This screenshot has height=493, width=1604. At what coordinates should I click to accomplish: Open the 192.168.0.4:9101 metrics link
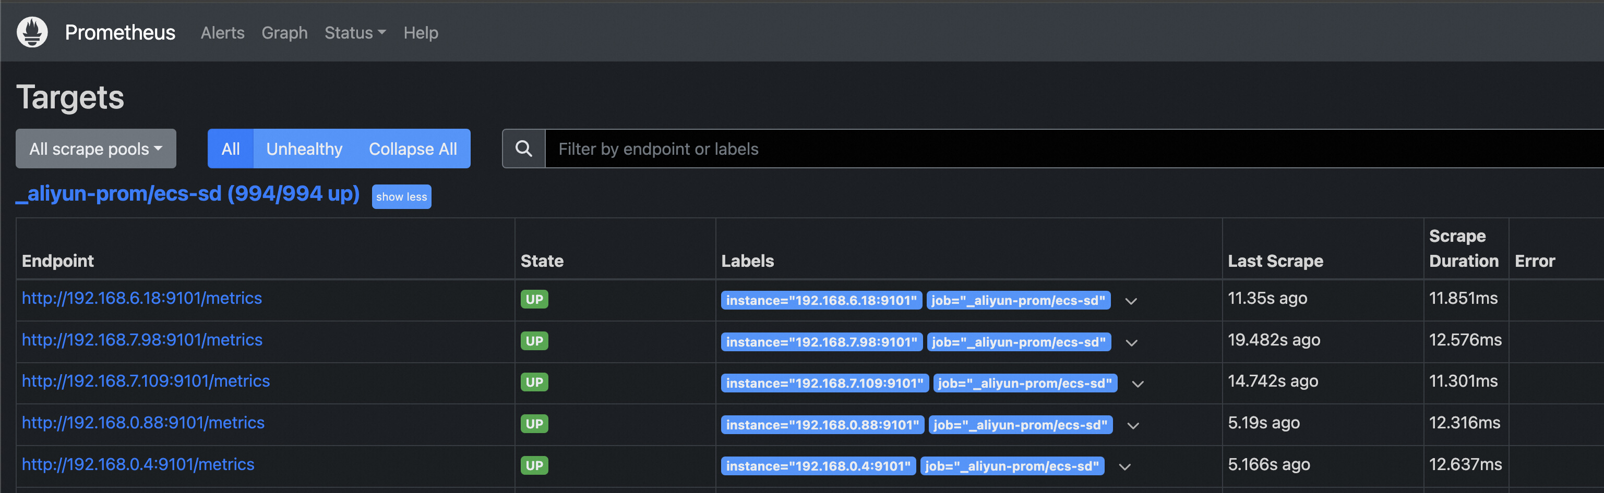138,464
